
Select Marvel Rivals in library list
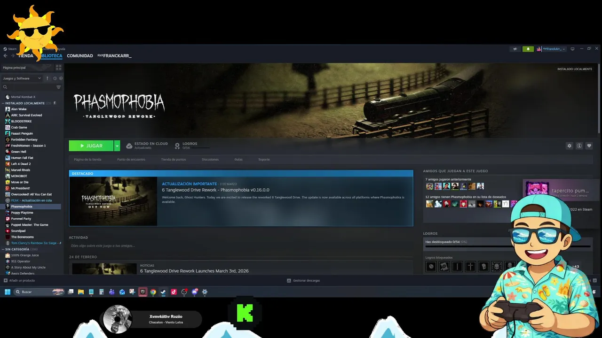(x=21, y=170)
